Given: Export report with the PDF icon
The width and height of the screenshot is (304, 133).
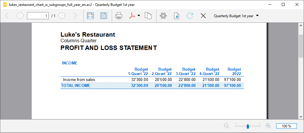Looking at the screenshot, I should coord(132,16).
